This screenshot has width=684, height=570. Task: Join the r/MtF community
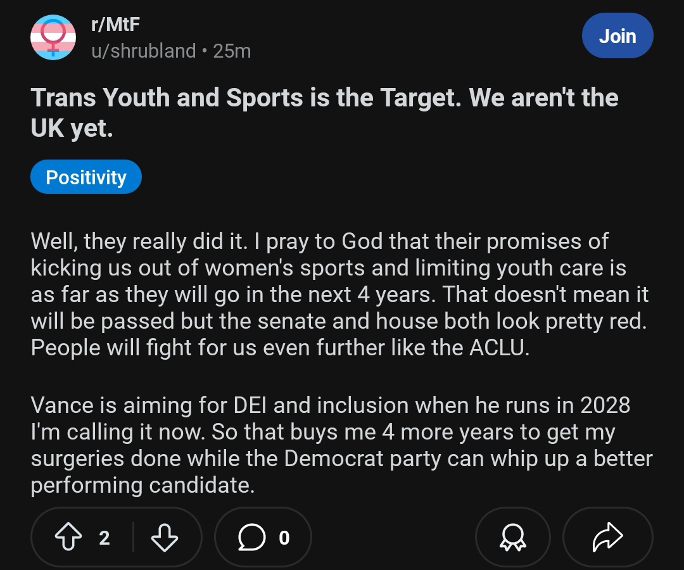(617, 35)
